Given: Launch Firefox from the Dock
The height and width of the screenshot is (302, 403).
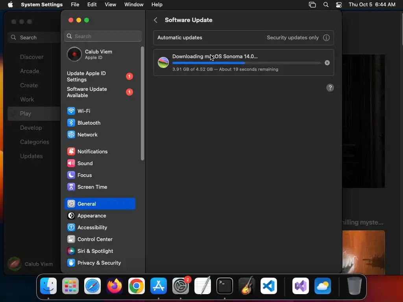Looking at the screenshot, I should tap(115, 286).
